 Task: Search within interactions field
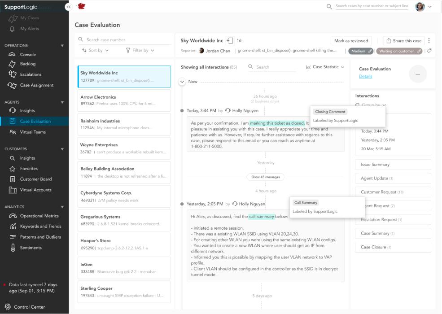coord(272,67)
